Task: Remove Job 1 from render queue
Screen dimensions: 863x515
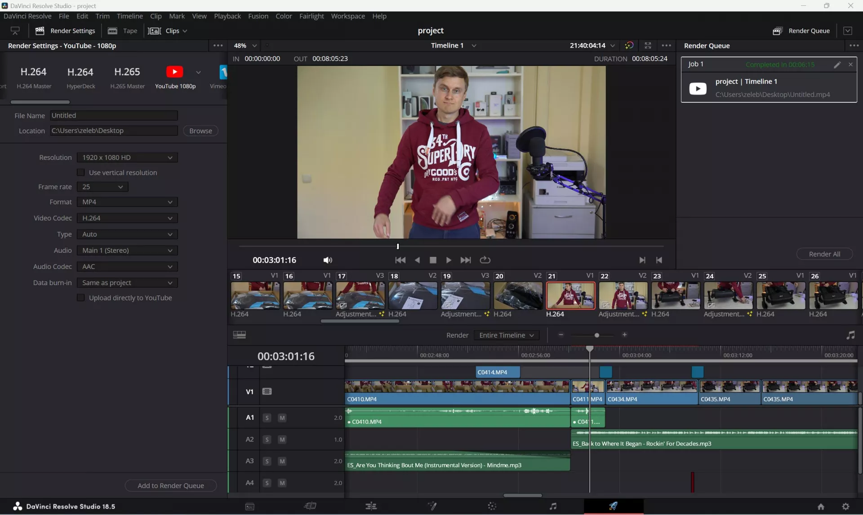Action: 850,65
